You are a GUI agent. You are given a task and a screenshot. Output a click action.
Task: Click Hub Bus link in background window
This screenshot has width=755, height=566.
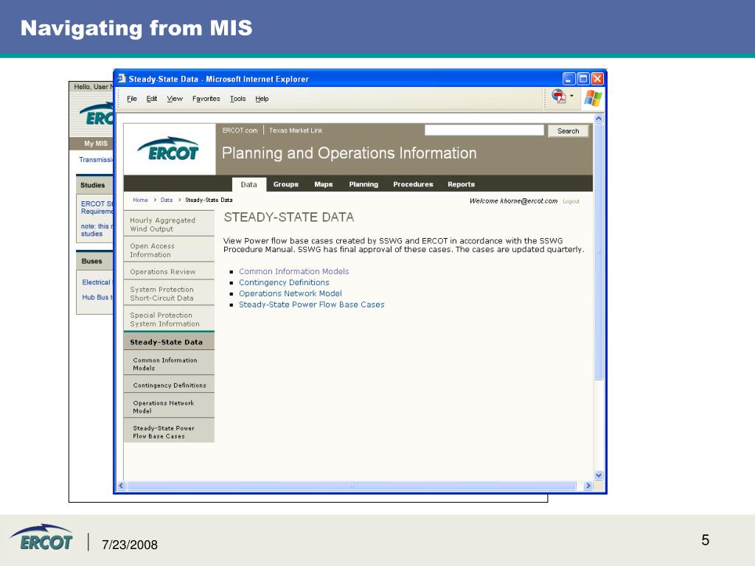click(97, 298)
